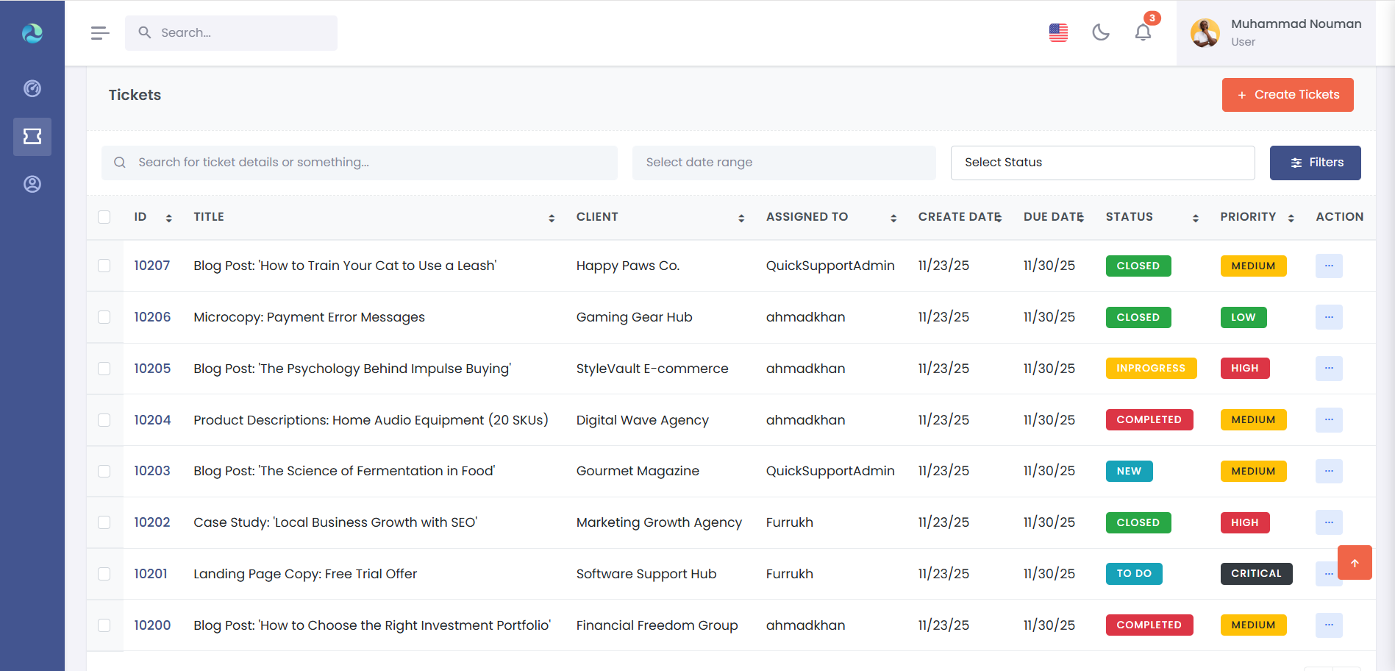Toggle the hamburger menu icon
This screenshot has width=1395, height=671.
coord(100,33)
